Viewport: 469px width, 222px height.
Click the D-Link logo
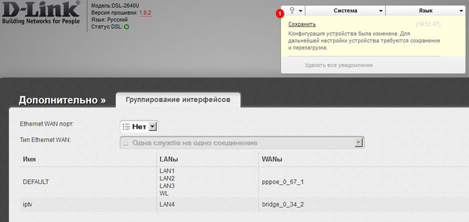pos(41,12)
